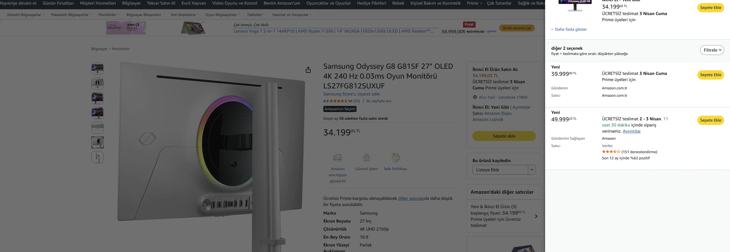Open Kişisel Bakım ve Kozmetik category
This screenshot has width=730, height=252.
click(436, 3)
